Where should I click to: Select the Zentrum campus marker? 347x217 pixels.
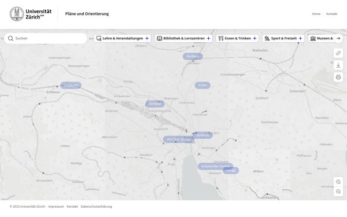coord(203,135)
